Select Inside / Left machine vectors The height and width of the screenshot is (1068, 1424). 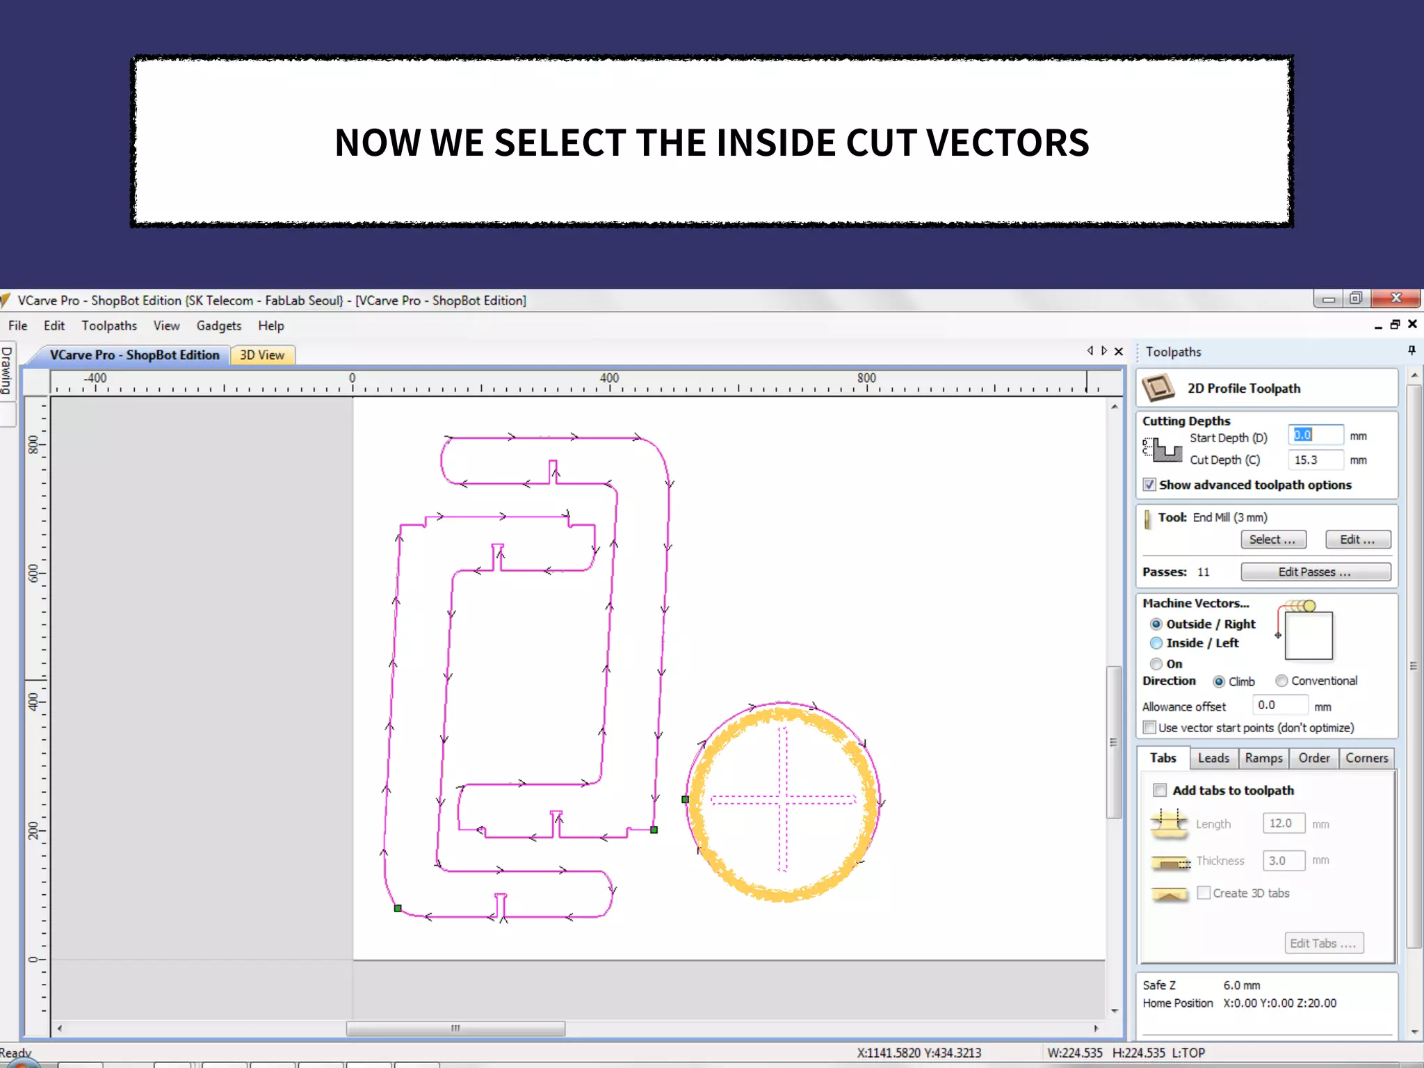pos(1156,643)
